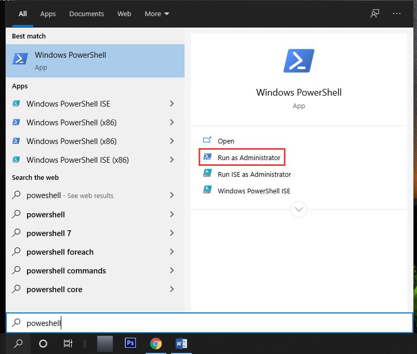Screen dimensions: 417x354
Task: Click the 'Windows PowerShell' title in preview pane
Action: point(298,93)
